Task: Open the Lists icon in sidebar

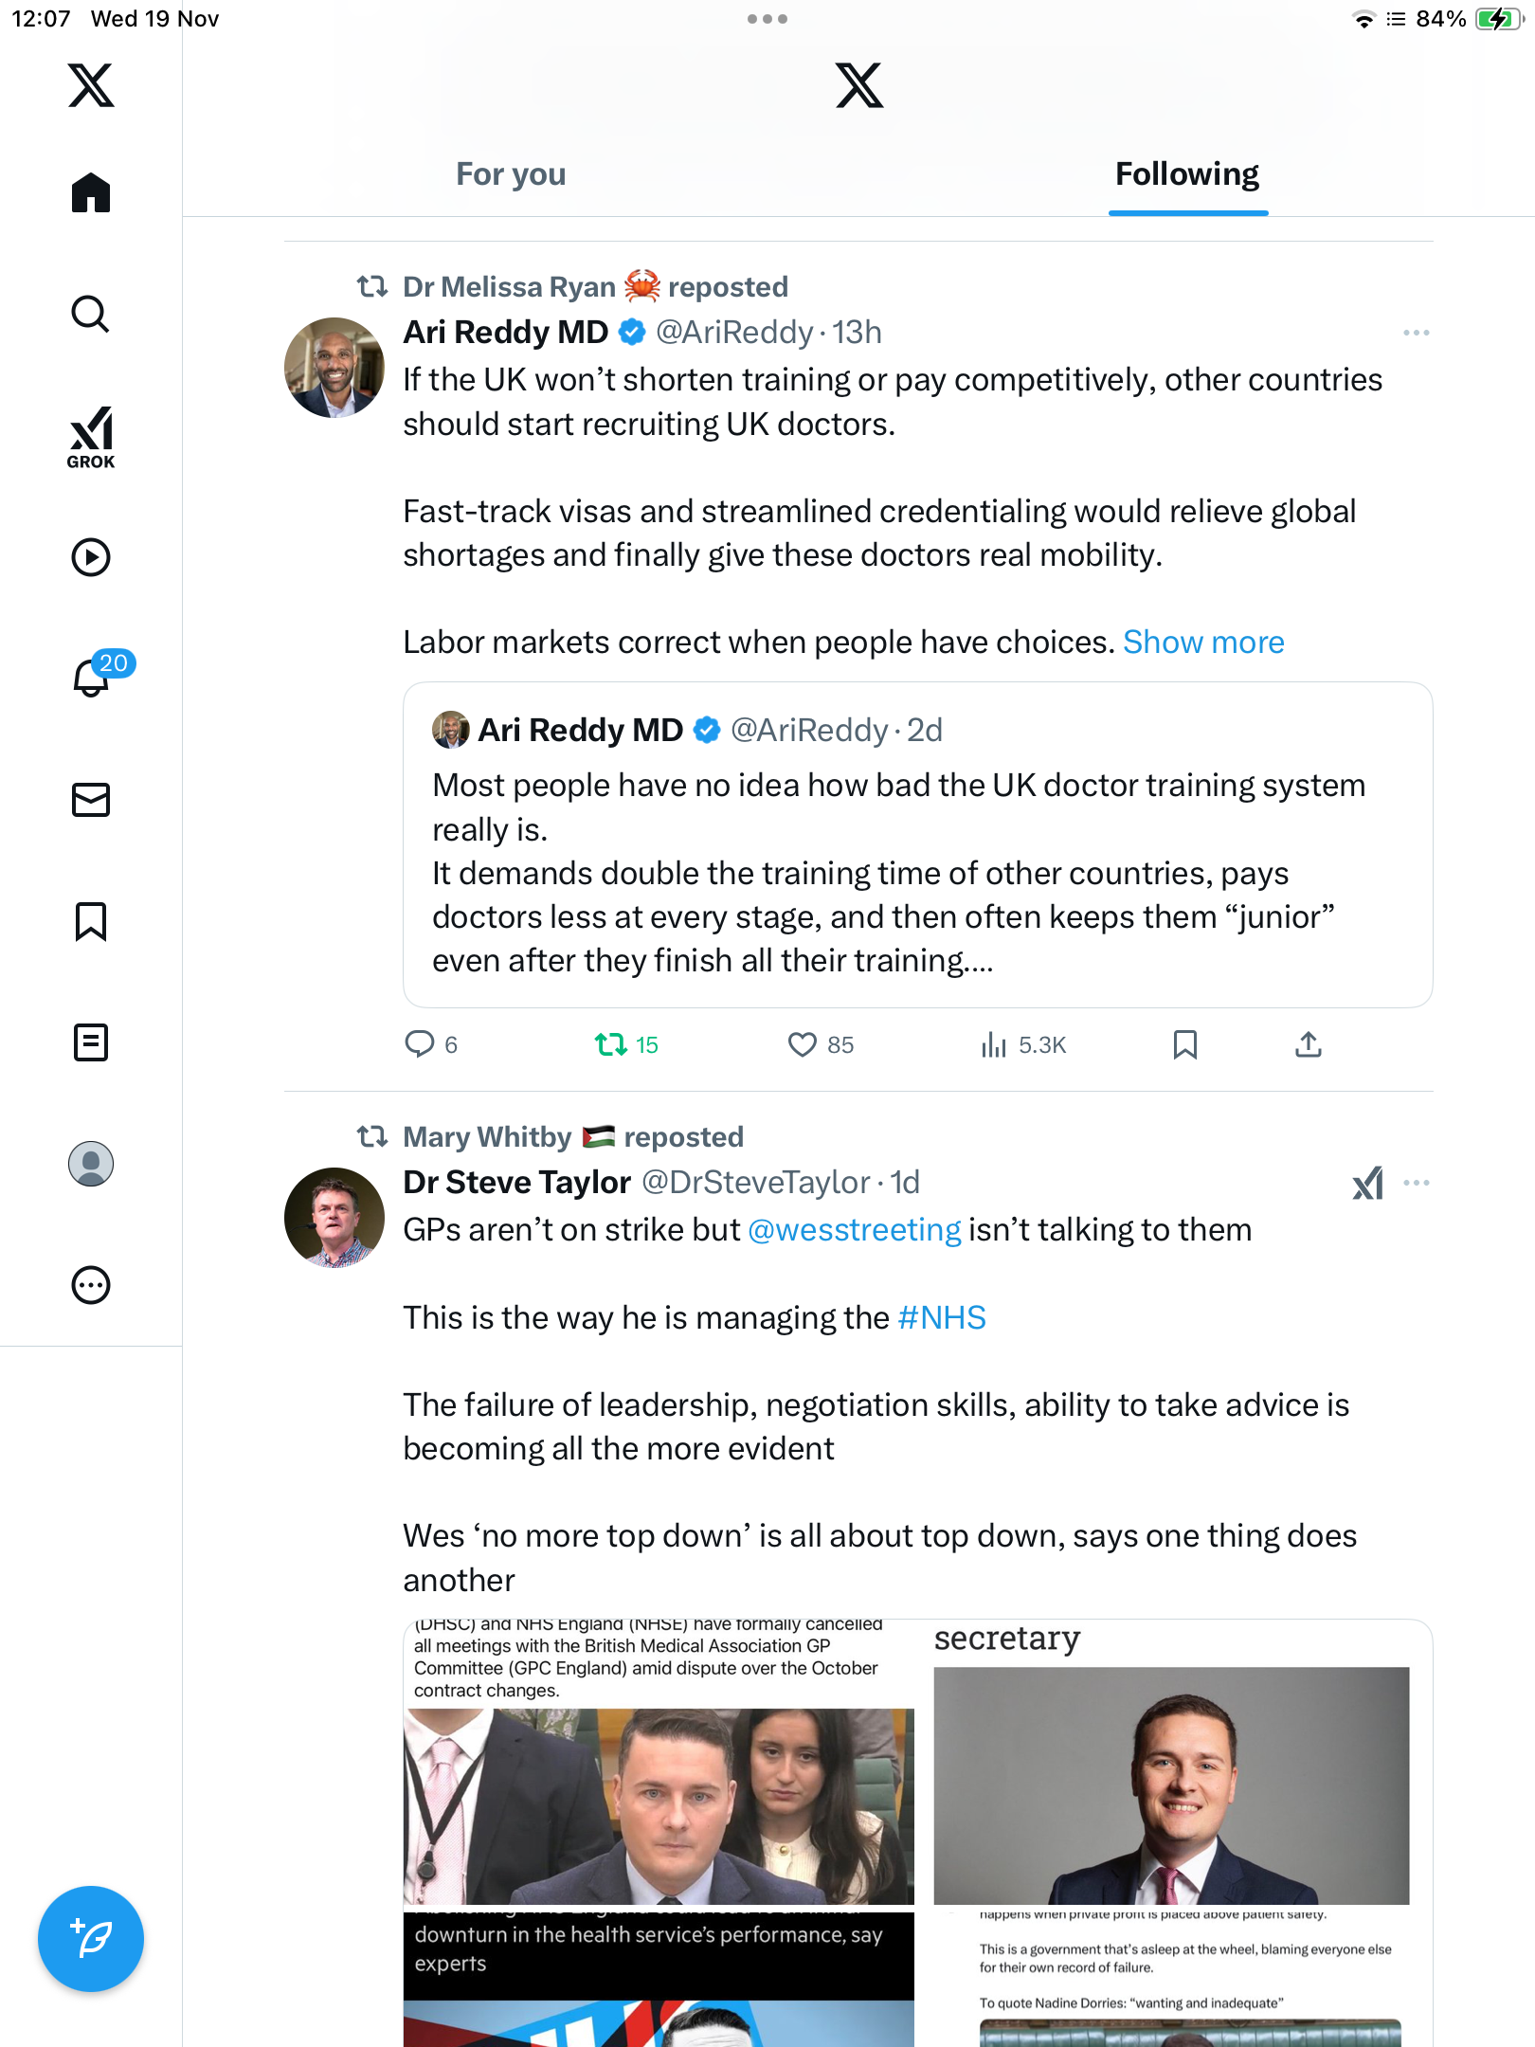Action: (x=91, y=1042)
